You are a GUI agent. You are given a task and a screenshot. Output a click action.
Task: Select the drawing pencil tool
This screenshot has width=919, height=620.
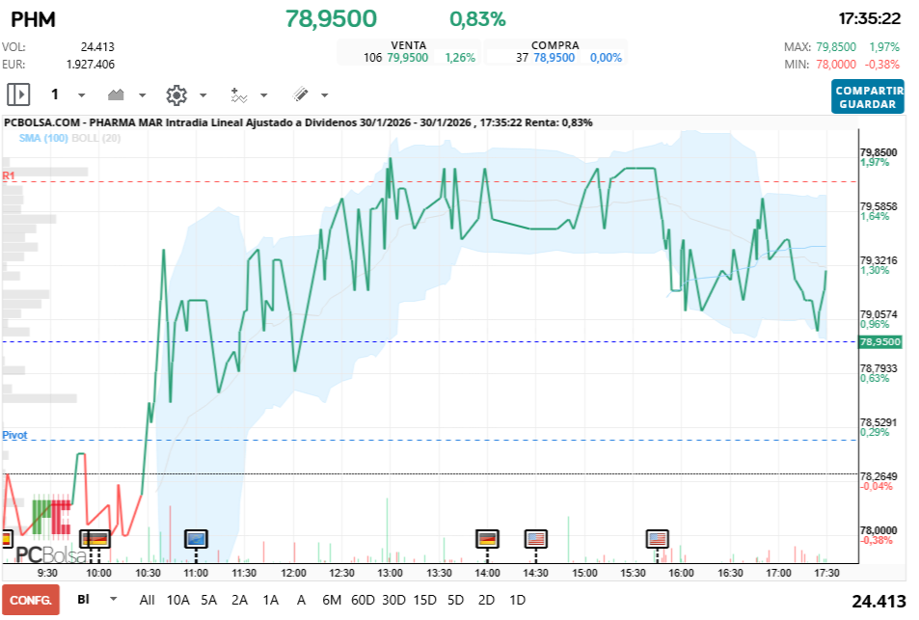point(300,94)
